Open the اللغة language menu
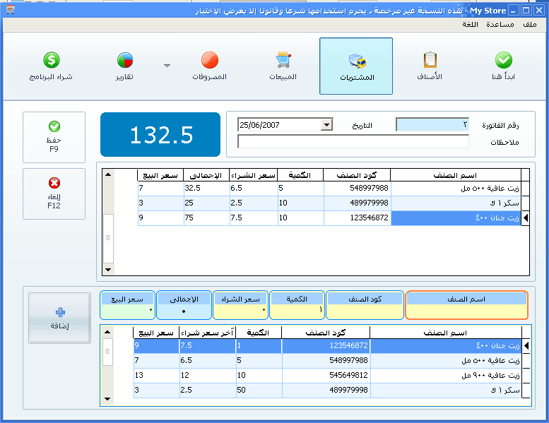The image size is (549, 423). pos(470,24)
